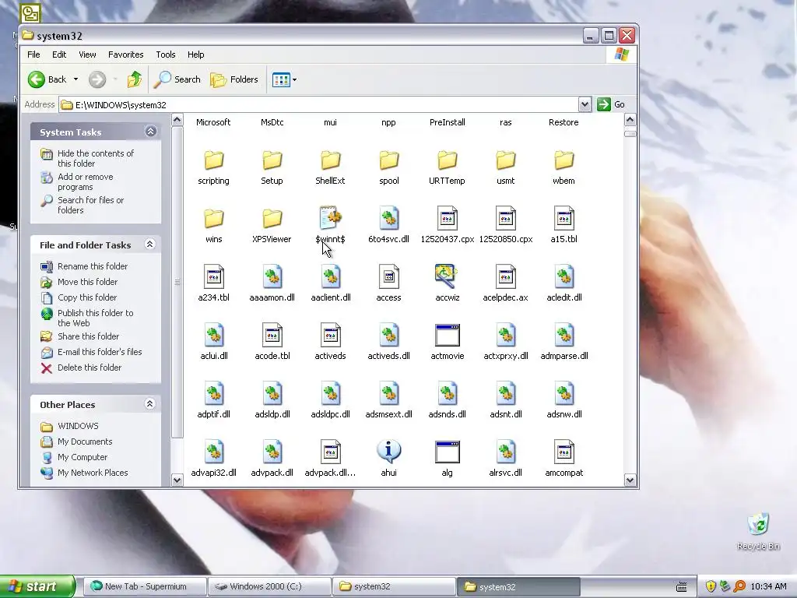The image size is (797, 598).
Task: Select the wbem folder icon
Action: click(x=564, y=160)
